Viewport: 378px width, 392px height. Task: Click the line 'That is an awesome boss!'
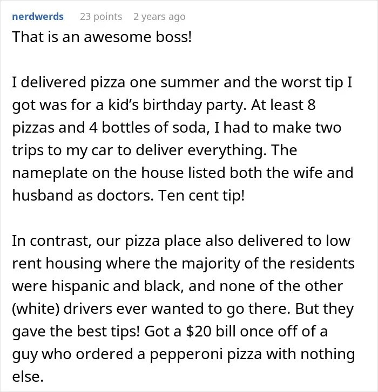click(102, 37)
